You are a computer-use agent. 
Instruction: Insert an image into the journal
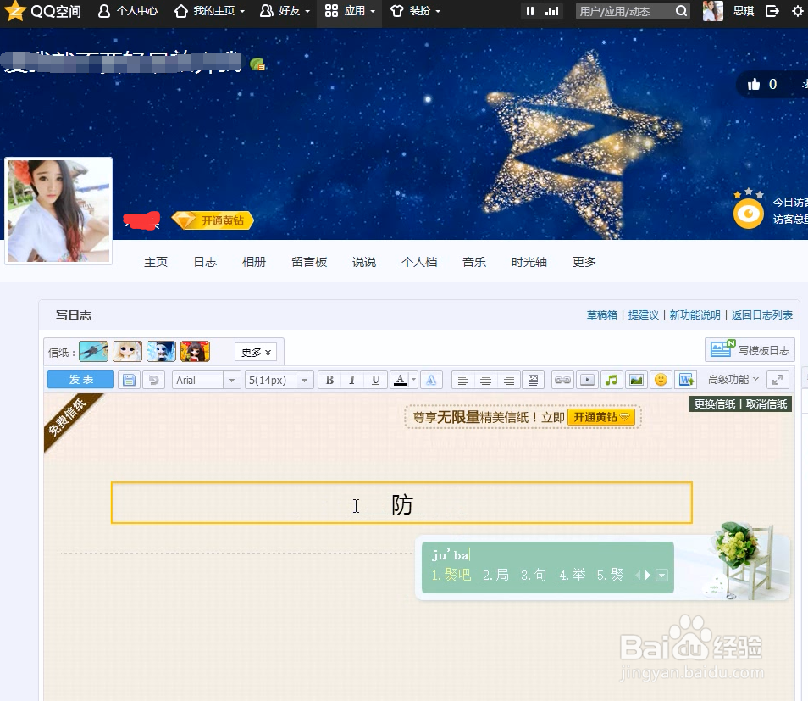pos(635,380)
